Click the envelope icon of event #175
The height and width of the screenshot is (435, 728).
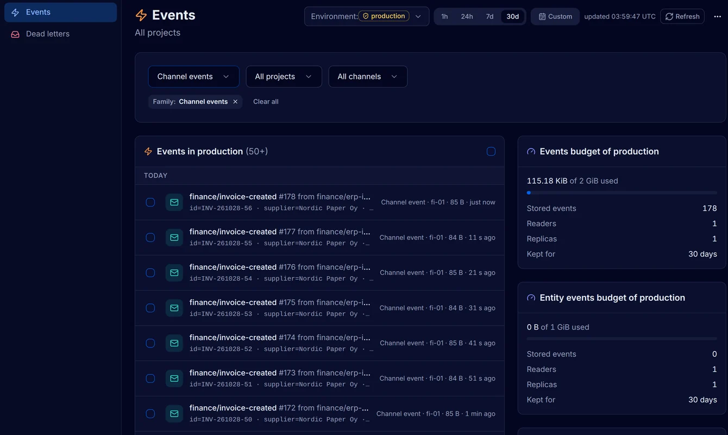tap(174, 308)
